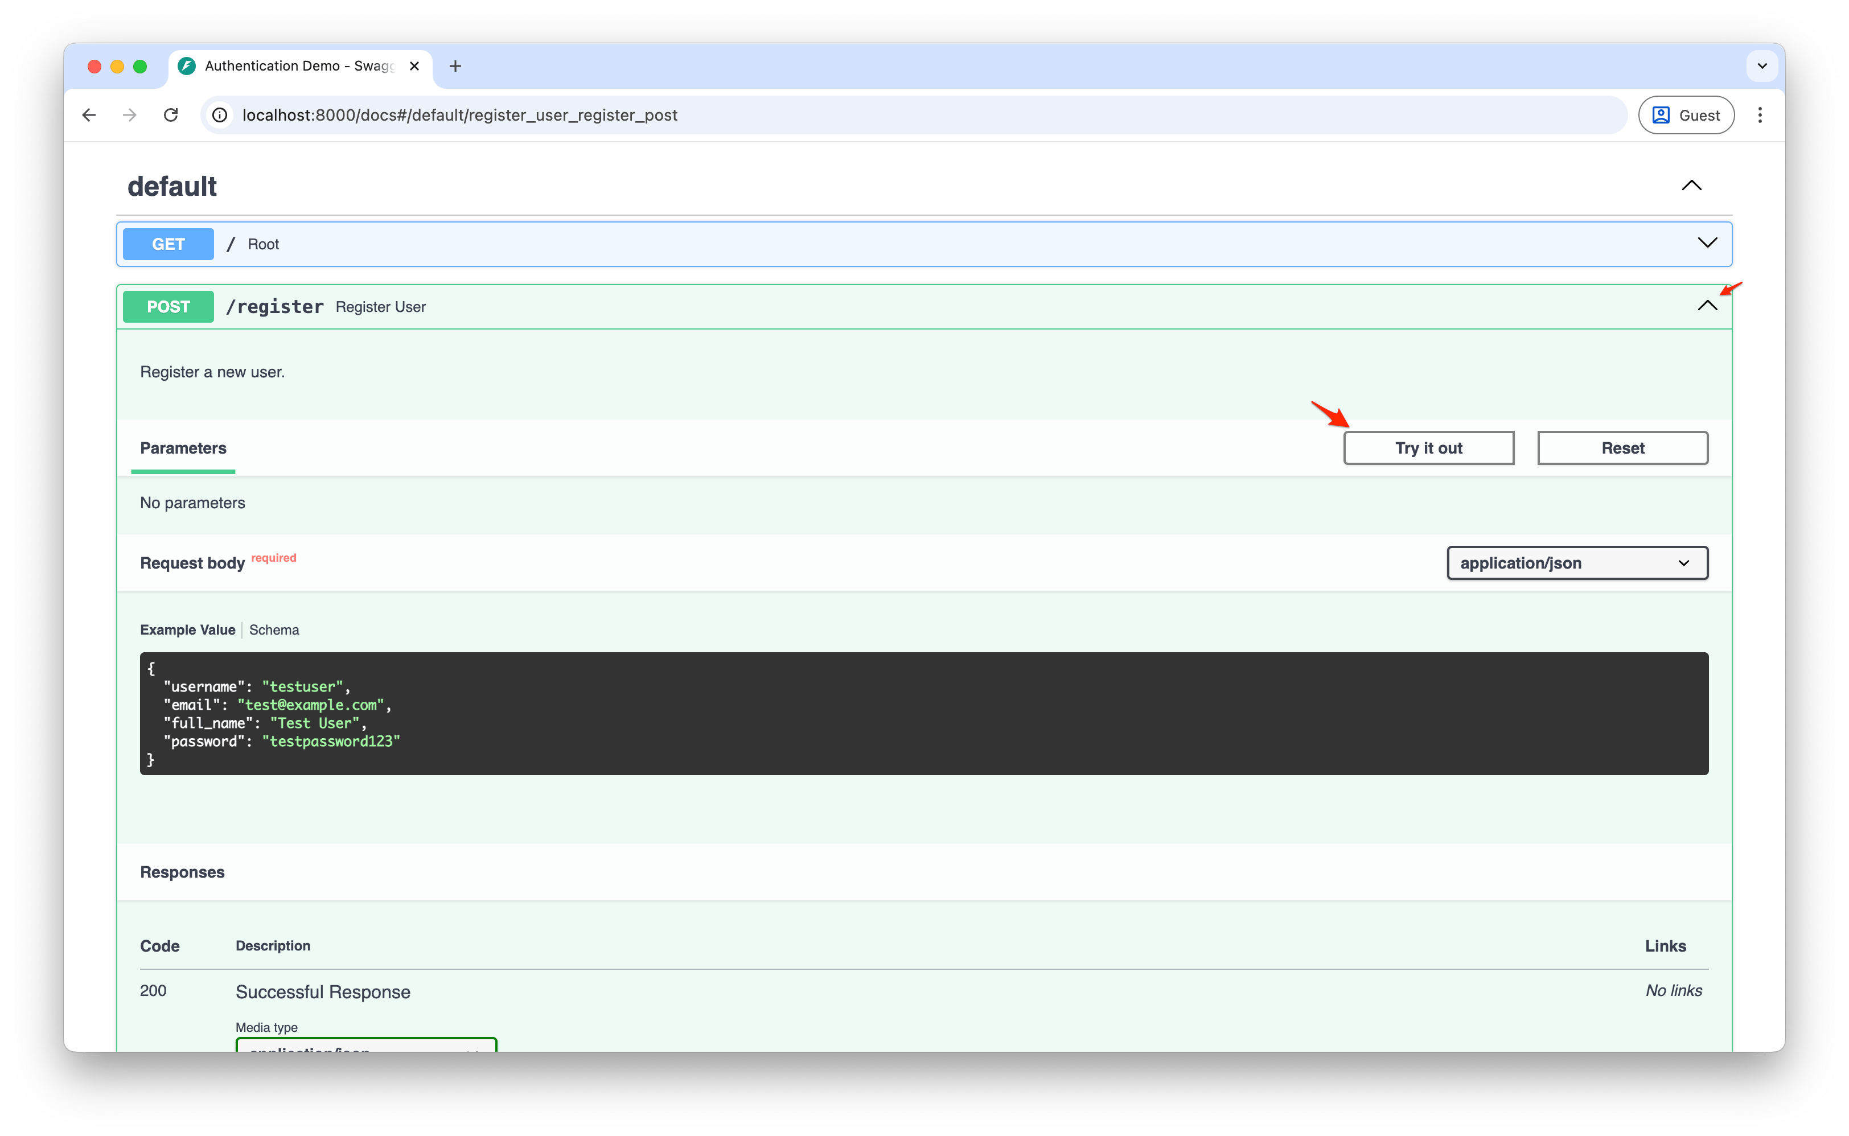
Task: Select the Example Value tab
Action: click(188, 629)
